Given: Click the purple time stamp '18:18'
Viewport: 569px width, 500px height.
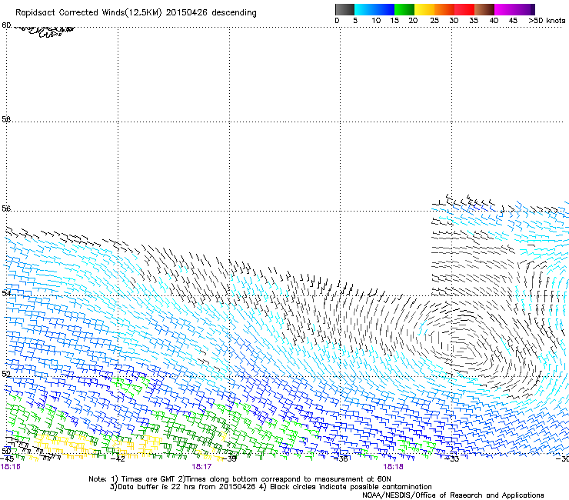Looking at the screenshot, I should point(394,467).
